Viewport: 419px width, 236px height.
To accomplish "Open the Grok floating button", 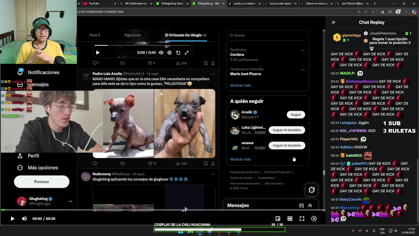I will (x=312, y=190).
